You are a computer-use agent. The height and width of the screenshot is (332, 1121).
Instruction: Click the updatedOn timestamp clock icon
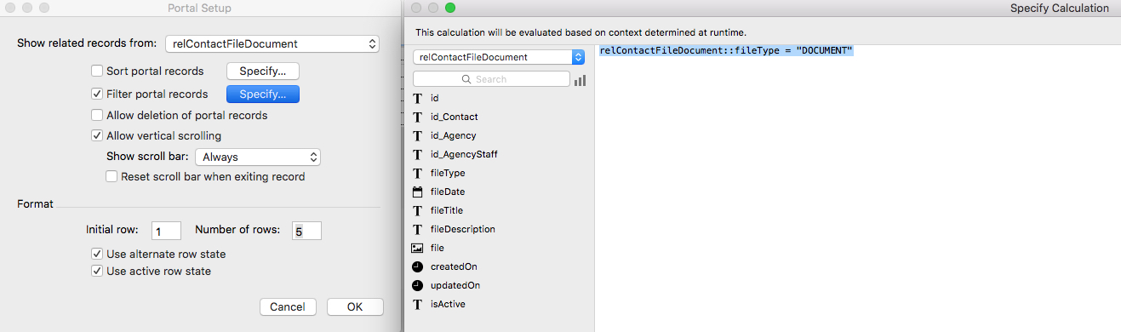(x=417, y=285)
